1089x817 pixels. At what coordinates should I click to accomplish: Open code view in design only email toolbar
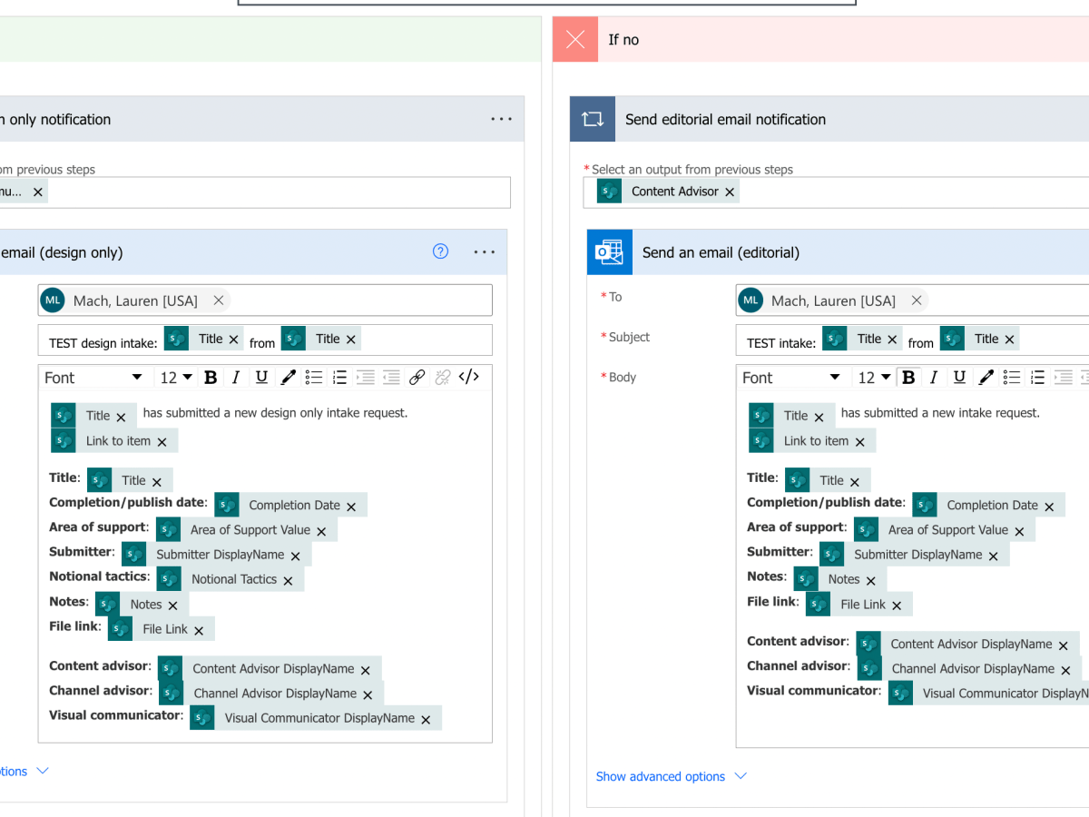[x=468, y=378]
